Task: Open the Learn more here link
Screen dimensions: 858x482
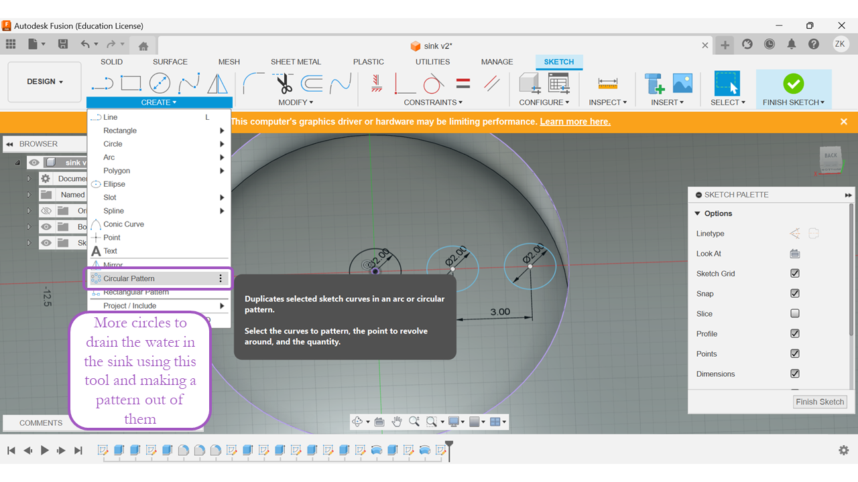Action: [575, 122]
